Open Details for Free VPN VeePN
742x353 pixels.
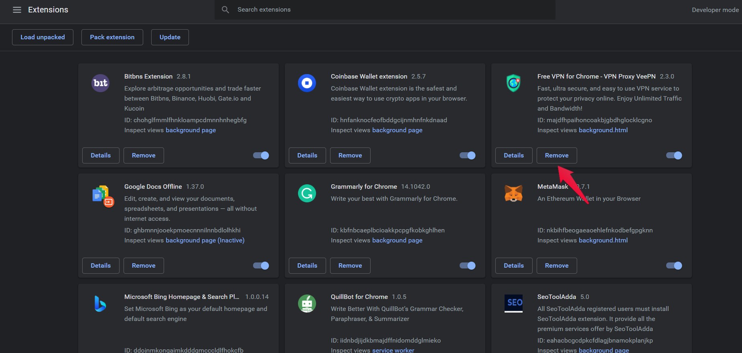coord(514,155)
